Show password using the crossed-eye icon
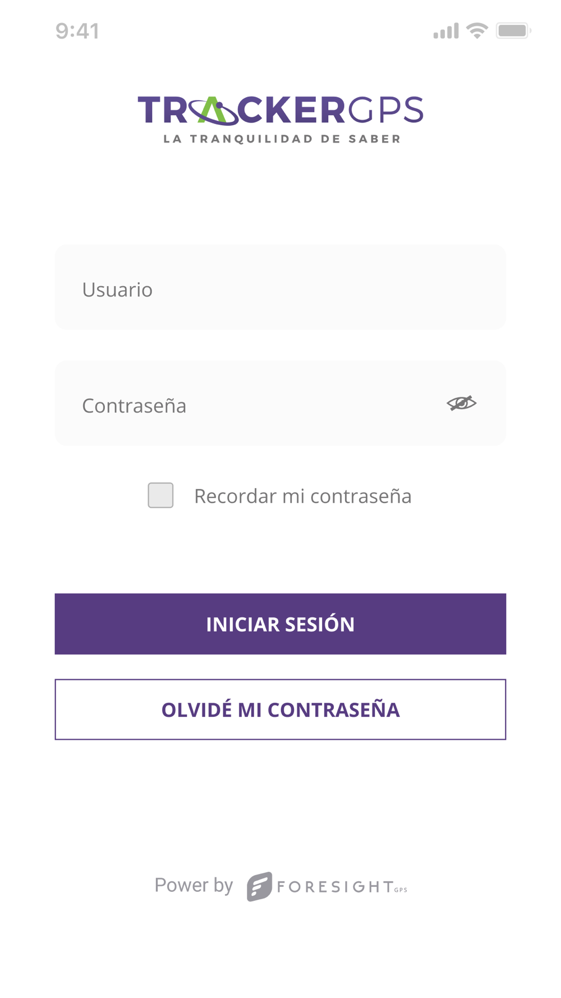This screenshot has width=561, height=998. point(461,403)
